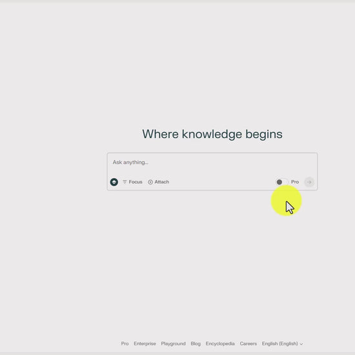
Task: Open the Enterprise footer link
Action: [x=145, y=343]
